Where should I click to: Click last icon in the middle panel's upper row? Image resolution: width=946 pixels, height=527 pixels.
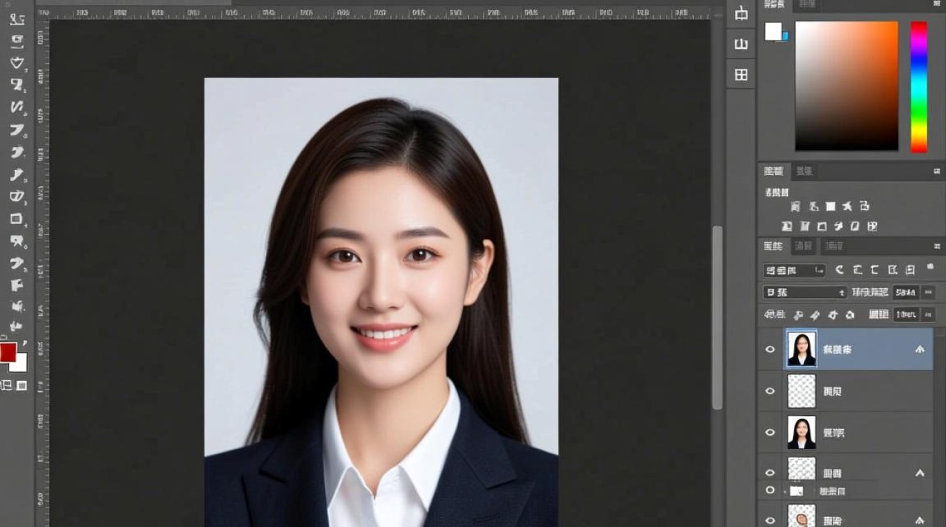[x=864, y=207]
